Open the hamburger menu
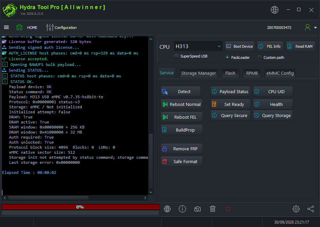Viewport: 320px width, 227px height. [x=6, y=27]
